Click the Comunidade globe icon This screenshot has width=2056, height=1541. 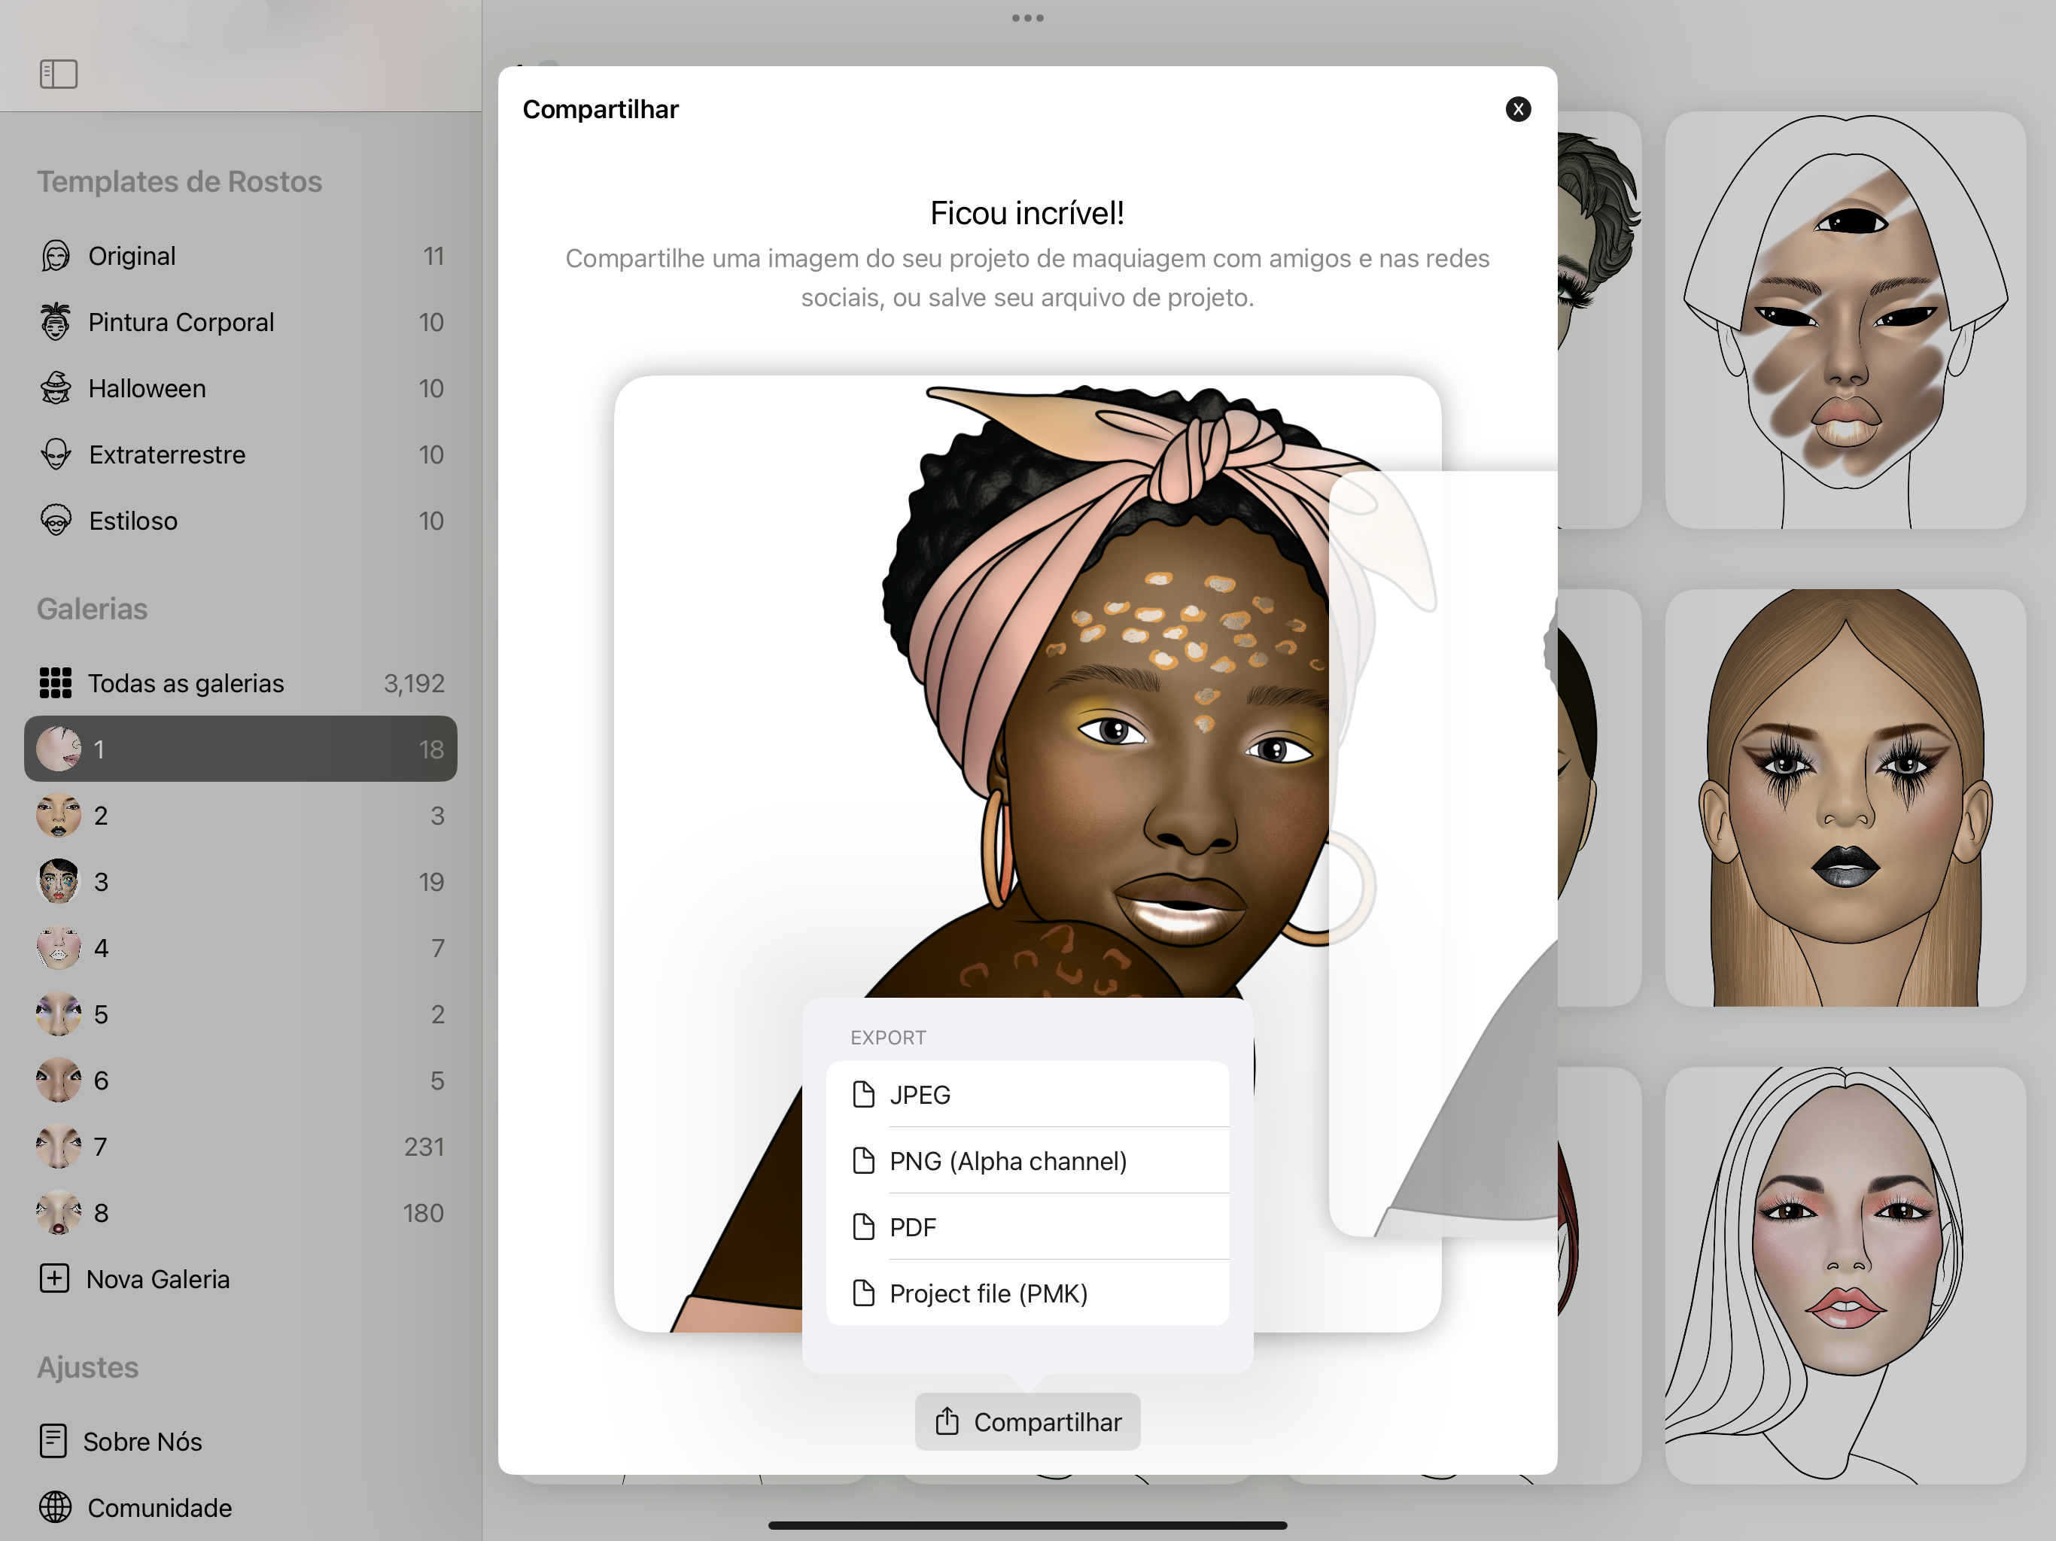pos(56,1508)
